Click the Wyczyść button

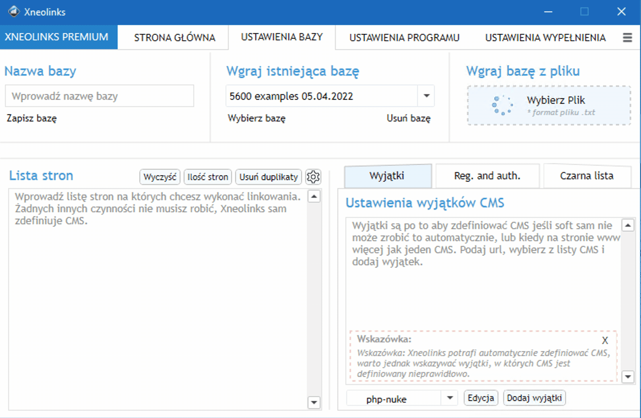pos(160,177)
